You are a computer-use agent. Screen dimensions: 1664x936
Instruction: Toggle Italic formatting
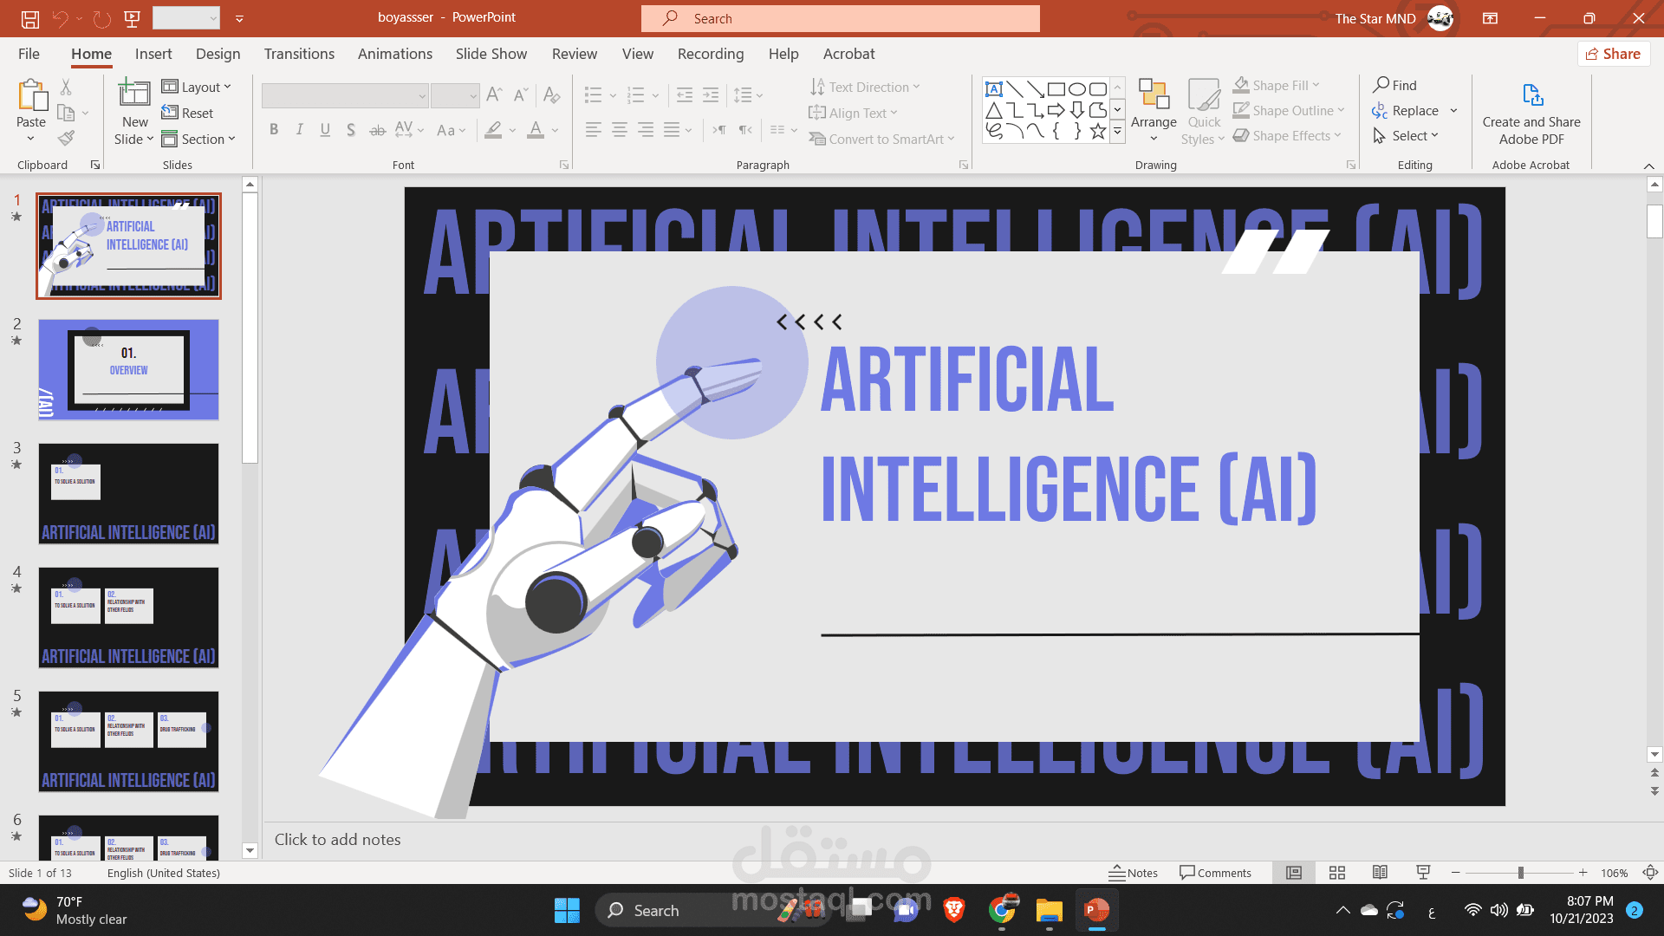[300, 130]
